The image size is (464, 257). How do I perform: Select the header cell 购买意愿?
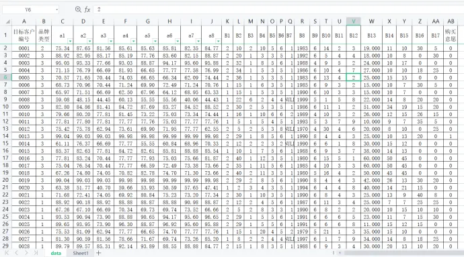pyautogui.click(x=451, y=35)
